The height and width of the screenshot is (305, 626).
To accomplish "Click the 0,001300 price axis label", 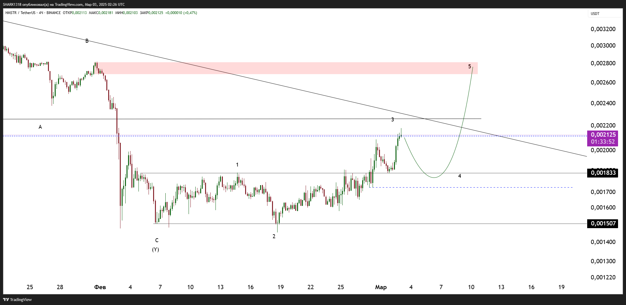I will pyautogui.click(x=603, y=261).
